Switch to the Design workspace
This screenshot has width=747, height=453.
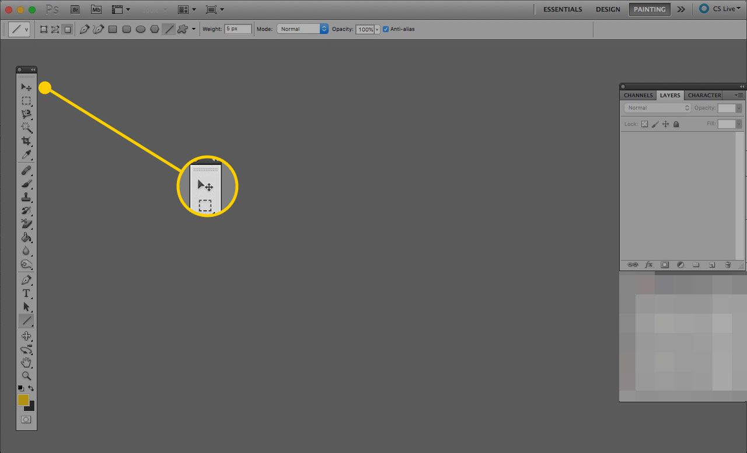tap(608, 9)
